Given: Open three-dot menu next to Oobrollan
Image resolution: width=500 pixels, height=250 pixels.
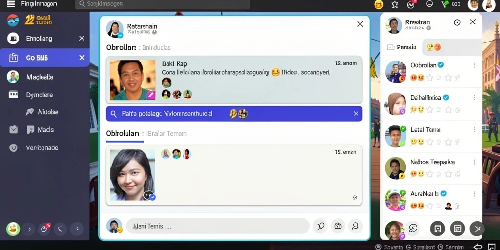Looking at the screenshot, I should (475, 65).
